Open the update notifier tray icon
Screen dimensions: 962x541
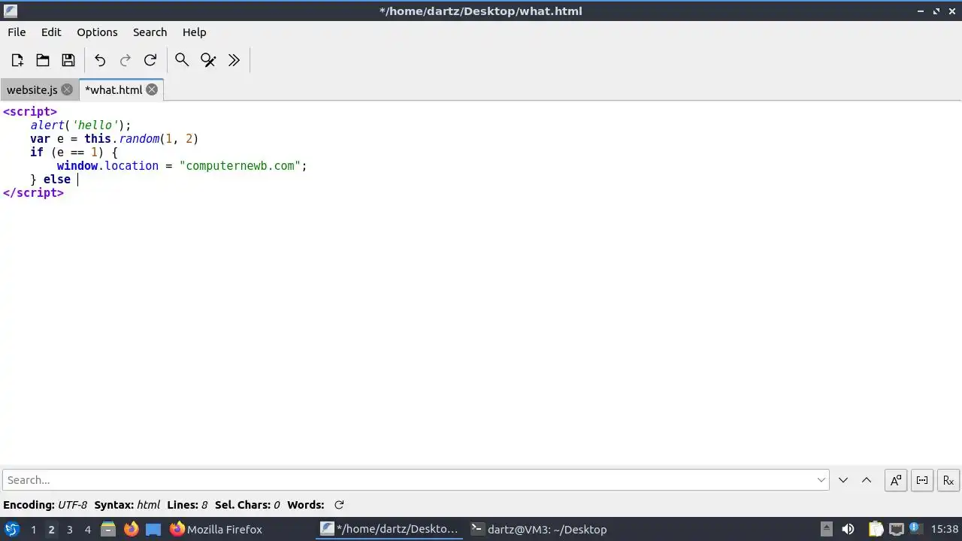(x=915, y=529)
